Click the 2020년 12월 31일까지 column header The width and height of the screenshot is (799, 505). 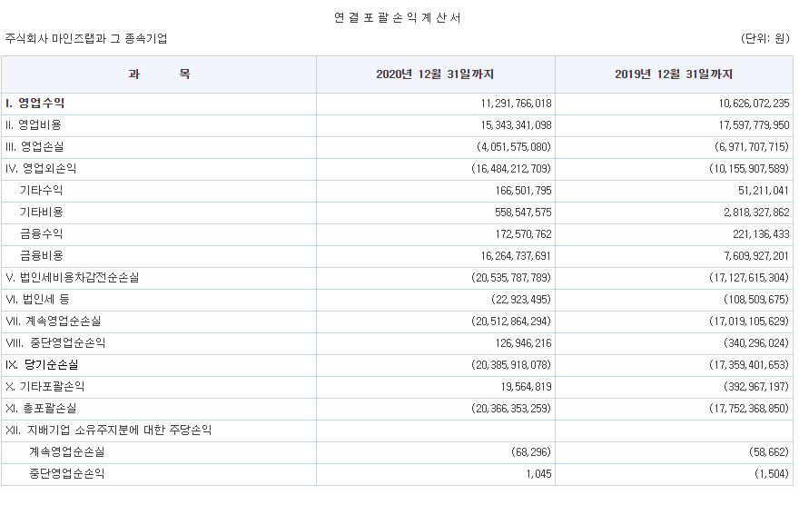click(435, 74)
